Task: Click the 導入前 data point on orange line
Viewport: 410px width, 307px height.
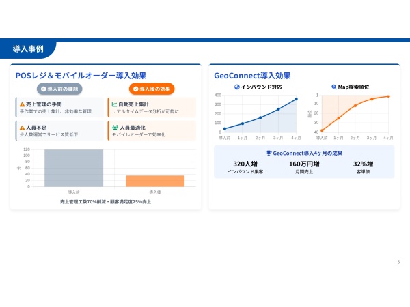Action: 322,130
